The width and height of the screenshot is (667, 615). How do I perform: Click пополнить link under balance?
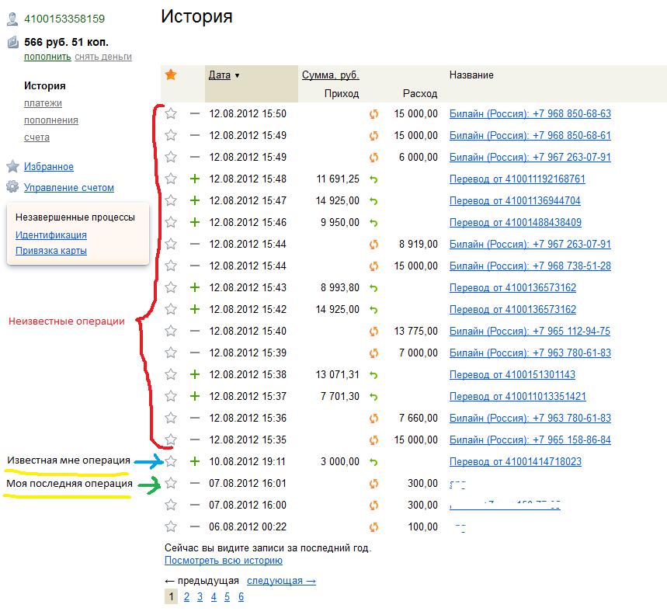pos(47,57)
